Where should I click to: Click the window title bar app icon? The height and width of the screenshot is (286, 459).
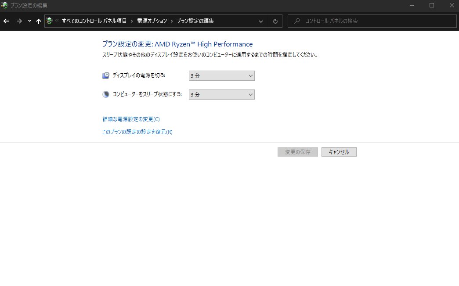coord(4,5)
